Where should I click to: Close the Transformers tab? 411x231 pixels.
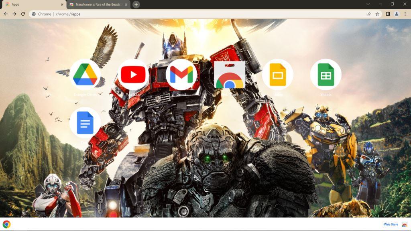[126, 4]
